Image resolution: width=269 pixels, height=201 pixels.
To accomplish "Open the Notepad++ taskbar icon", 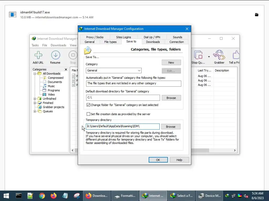I will tap(30, 196).
